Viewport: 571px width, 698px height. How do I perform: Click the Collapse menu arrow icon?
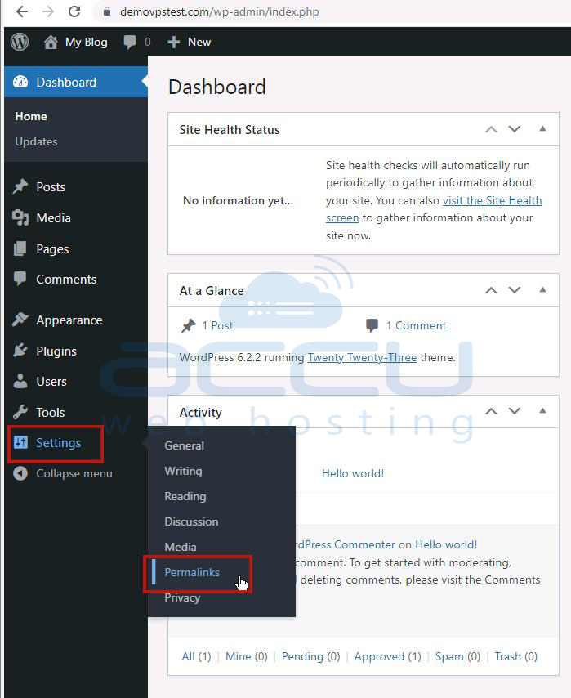click(20, 473)
